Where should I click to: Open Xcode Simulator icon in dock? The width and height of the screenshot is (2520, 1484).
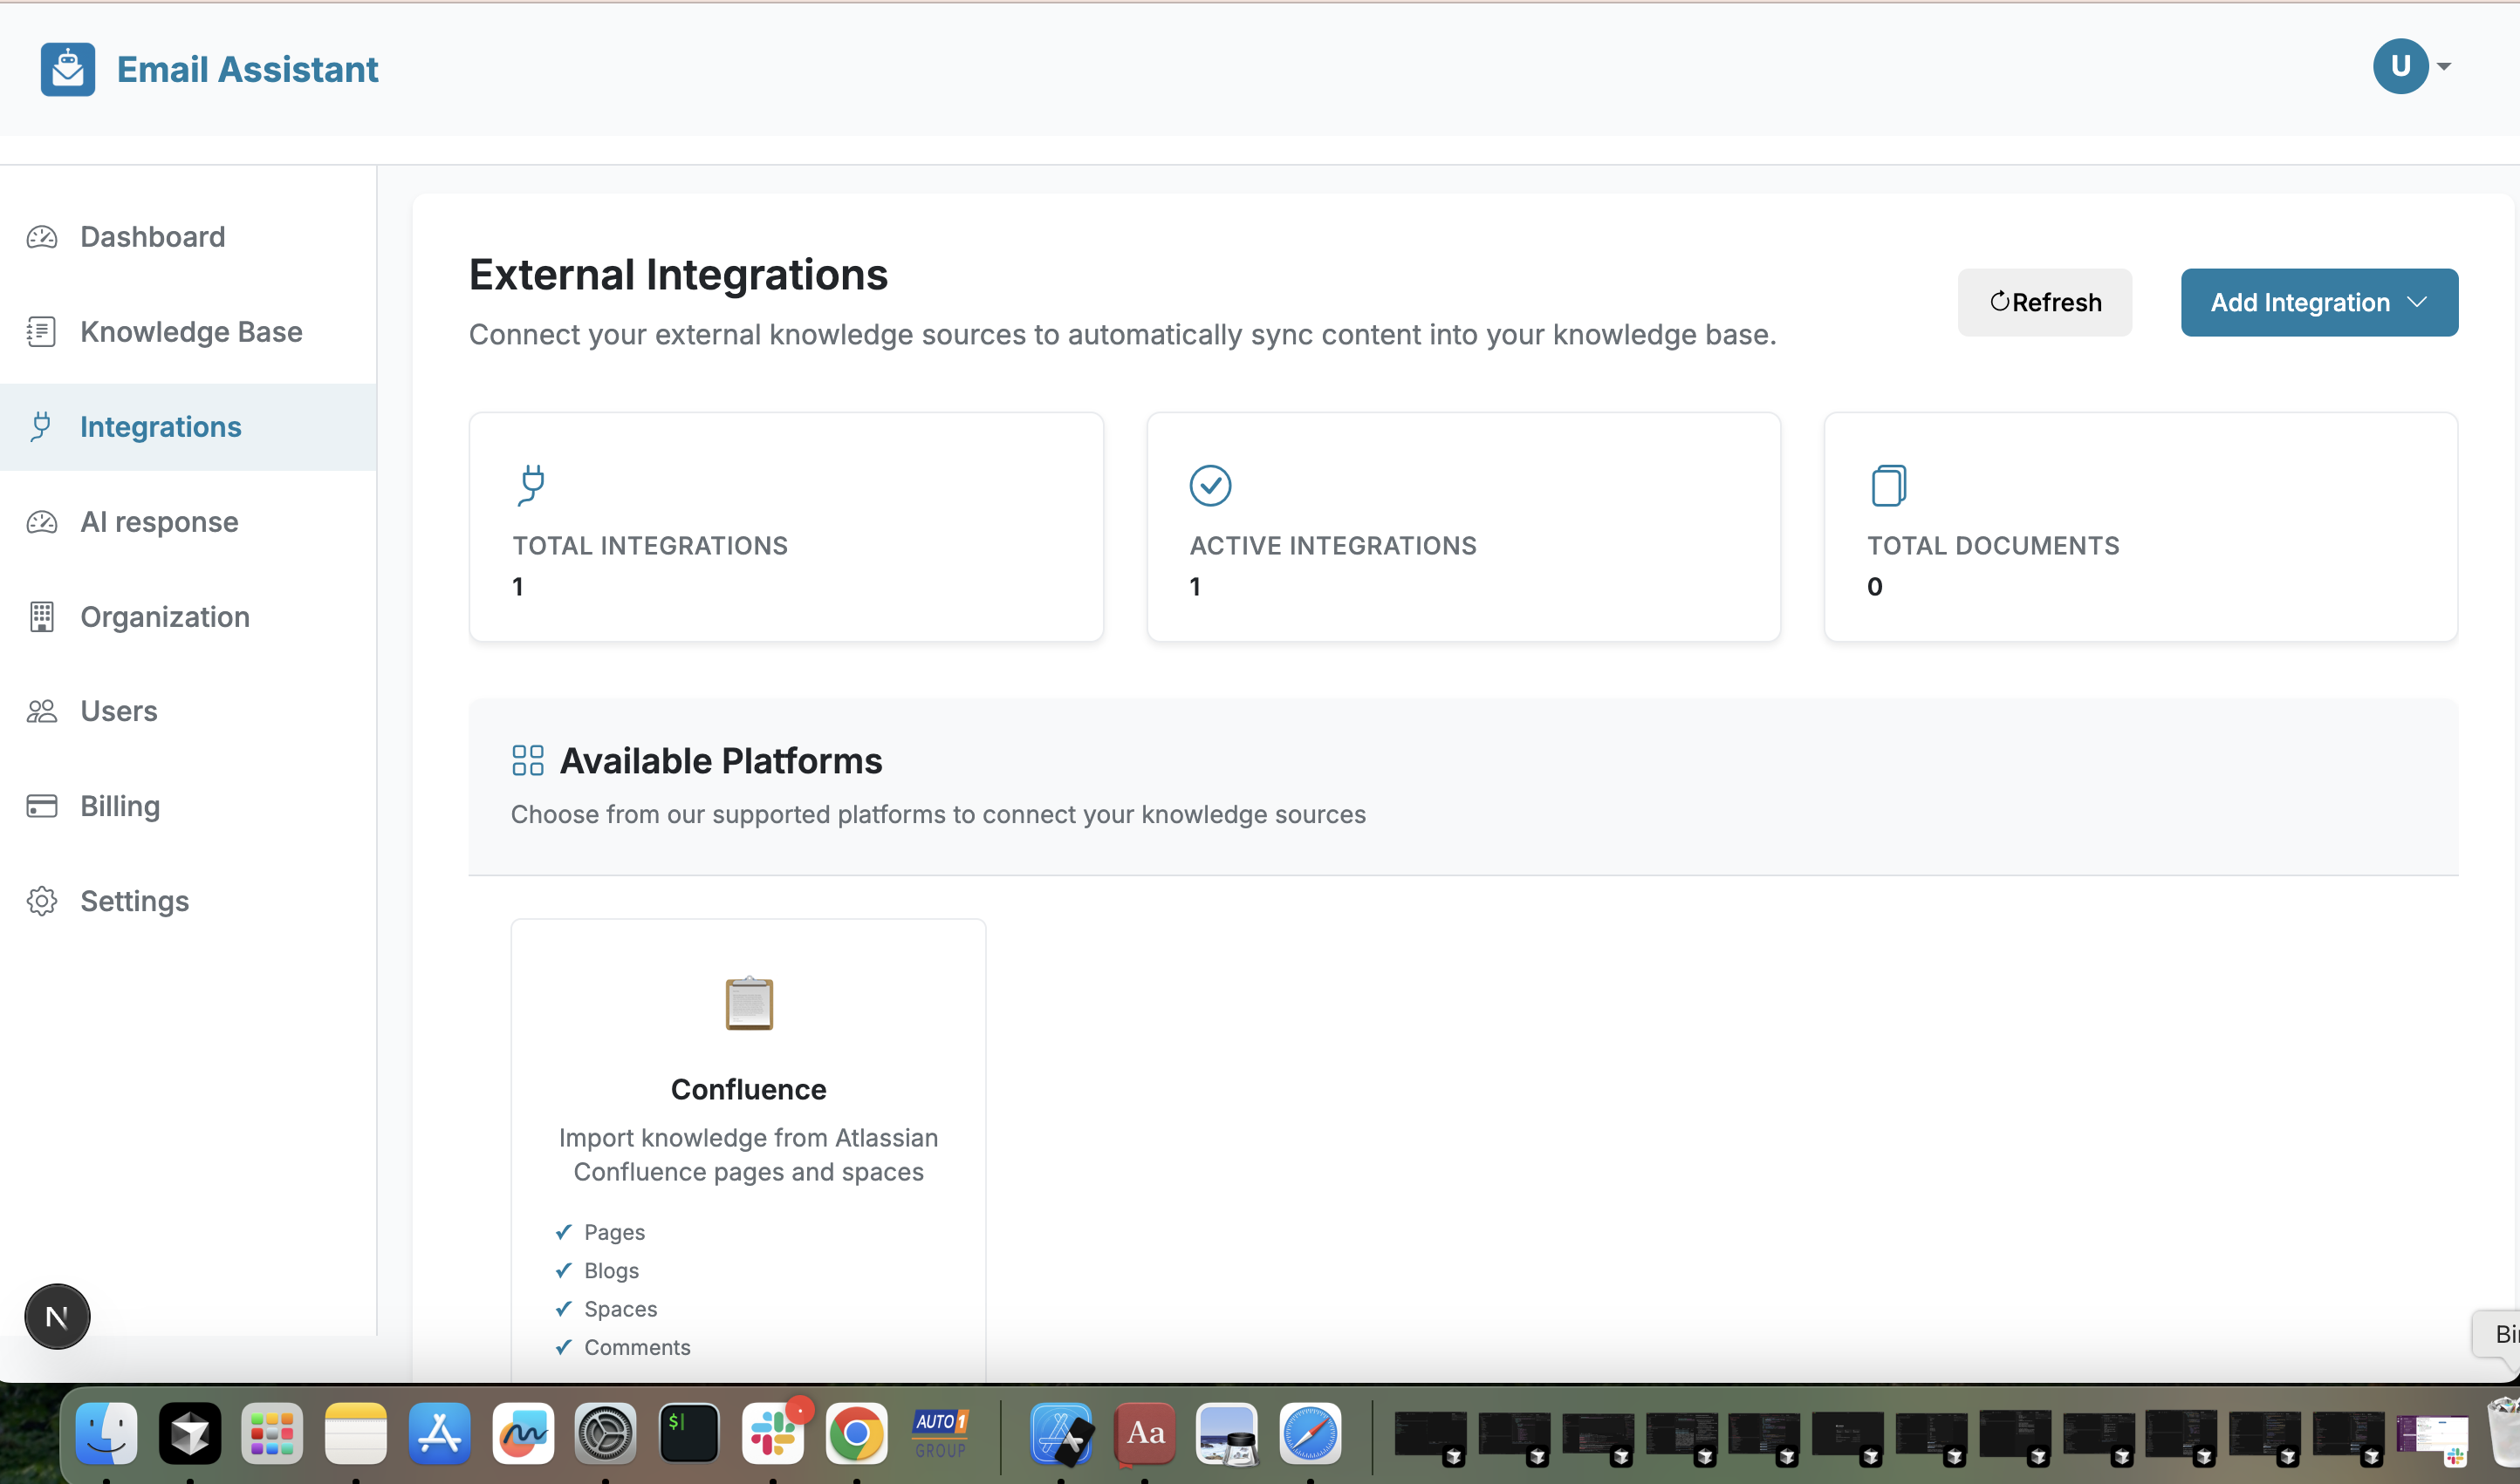pos(1061,1433)
